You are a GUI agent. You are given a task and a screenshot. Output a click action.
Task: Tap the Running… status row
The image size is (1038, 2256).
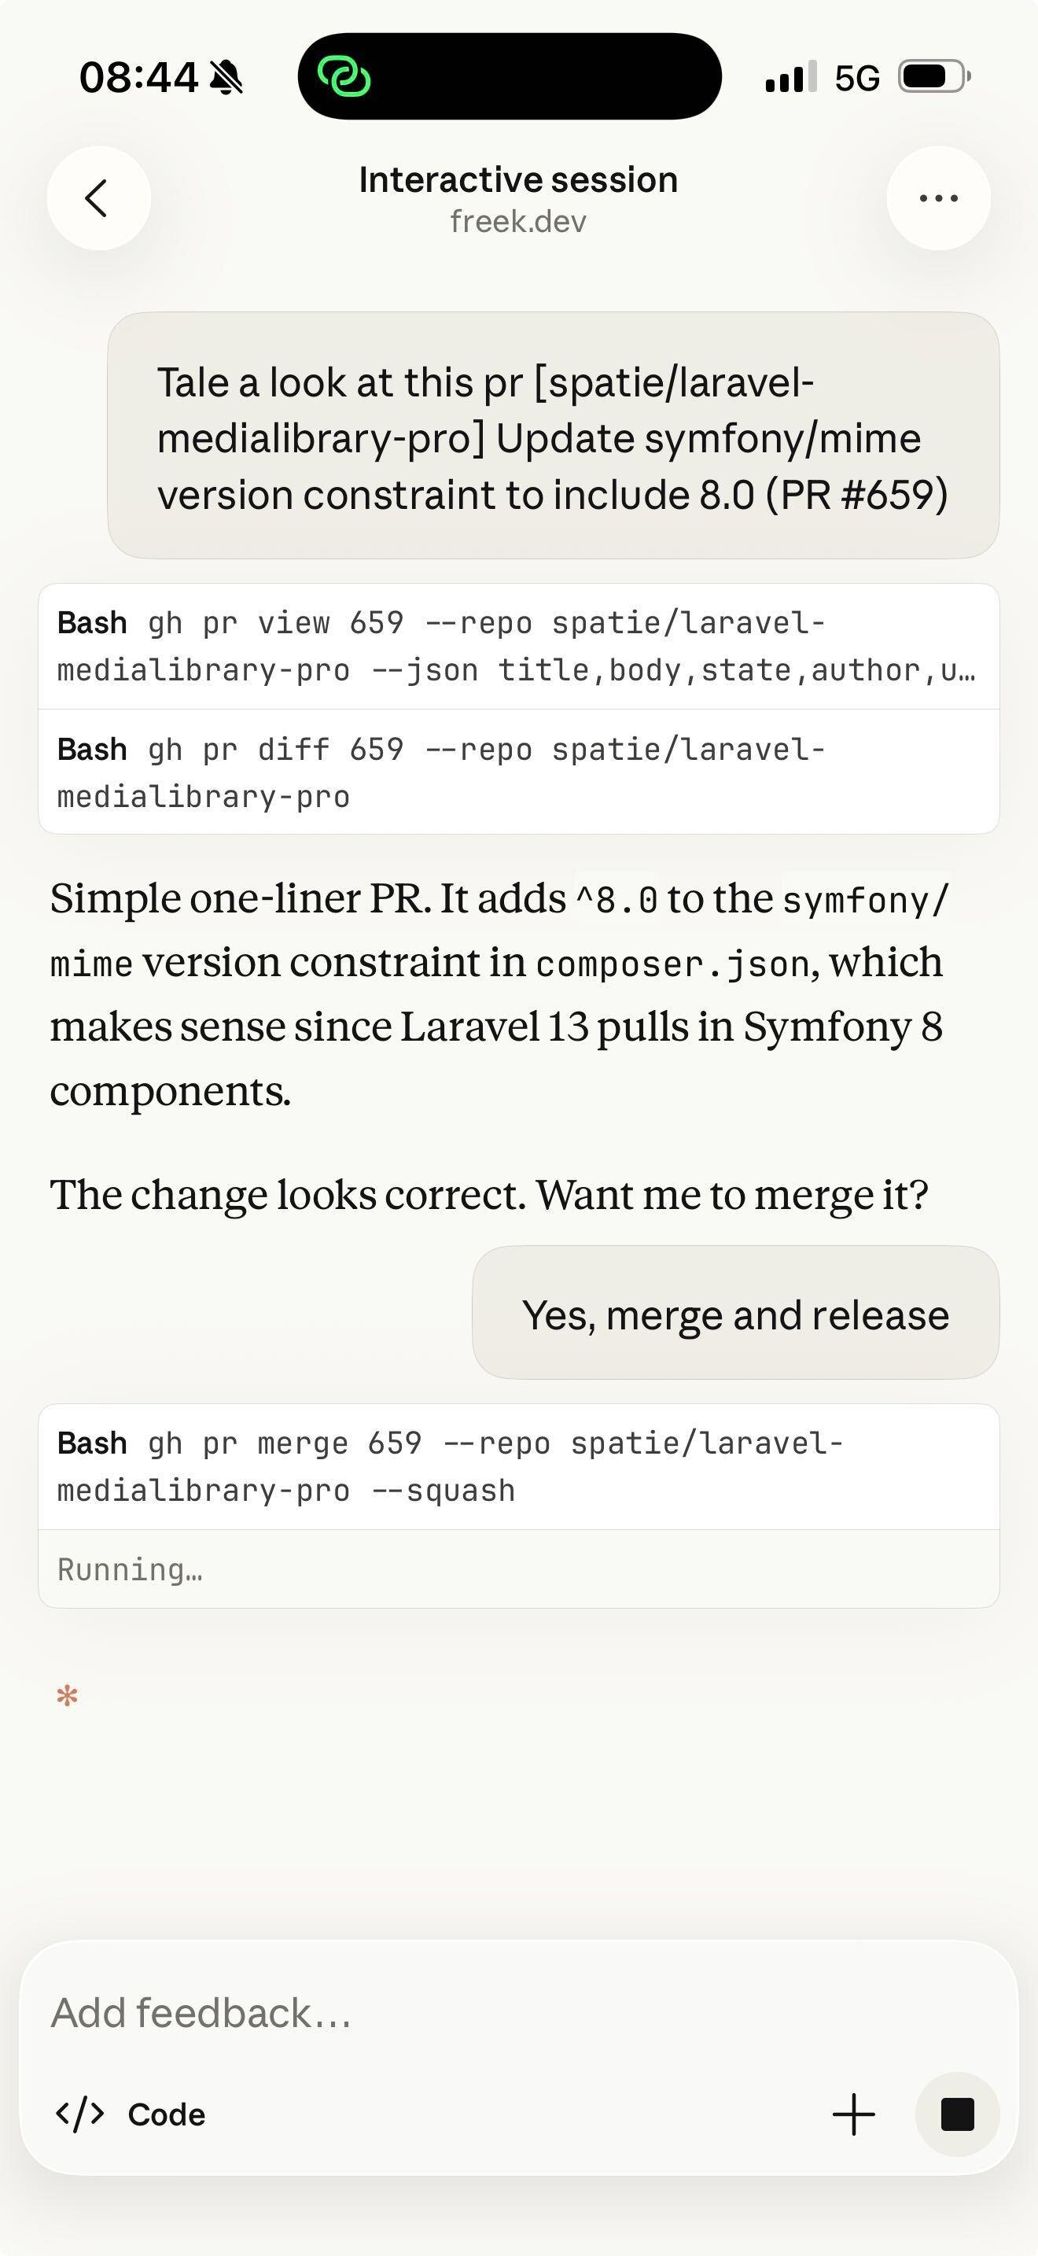tap(518, 1569)
